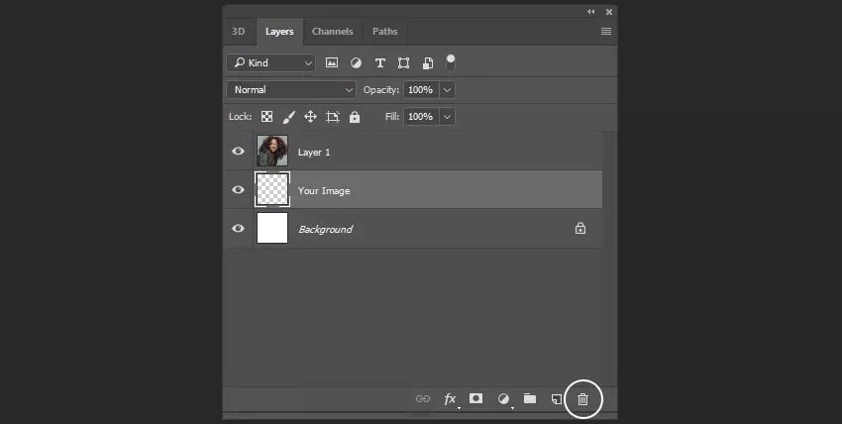Click the Opacity label
This screenshot has height=424, width=842.
point(380,89)
